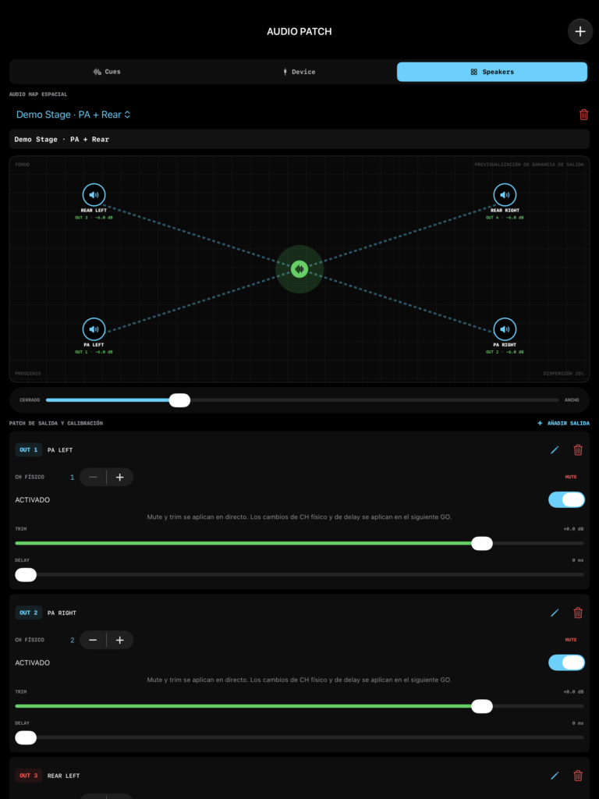Select the Speakers tab

(492, 72)
